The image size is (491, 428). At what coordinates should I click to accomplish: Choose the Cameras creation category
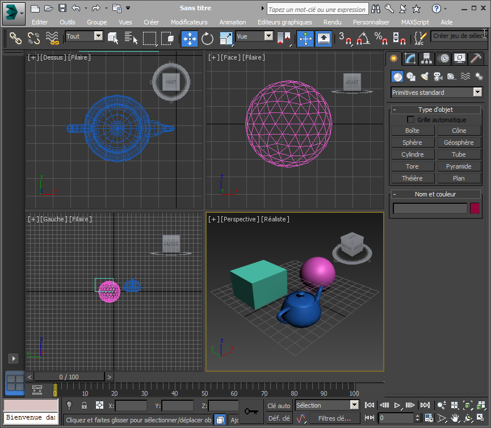(438, 76)
